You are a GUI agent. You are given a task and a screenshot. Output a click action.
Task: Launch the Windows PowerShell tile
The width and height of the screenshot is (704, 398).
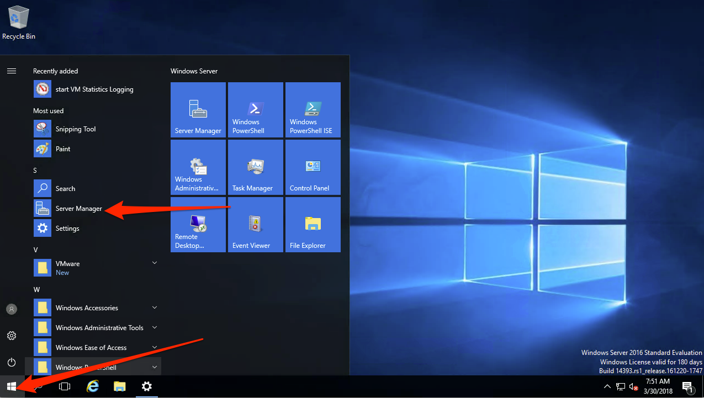click(x=256, y=110)
